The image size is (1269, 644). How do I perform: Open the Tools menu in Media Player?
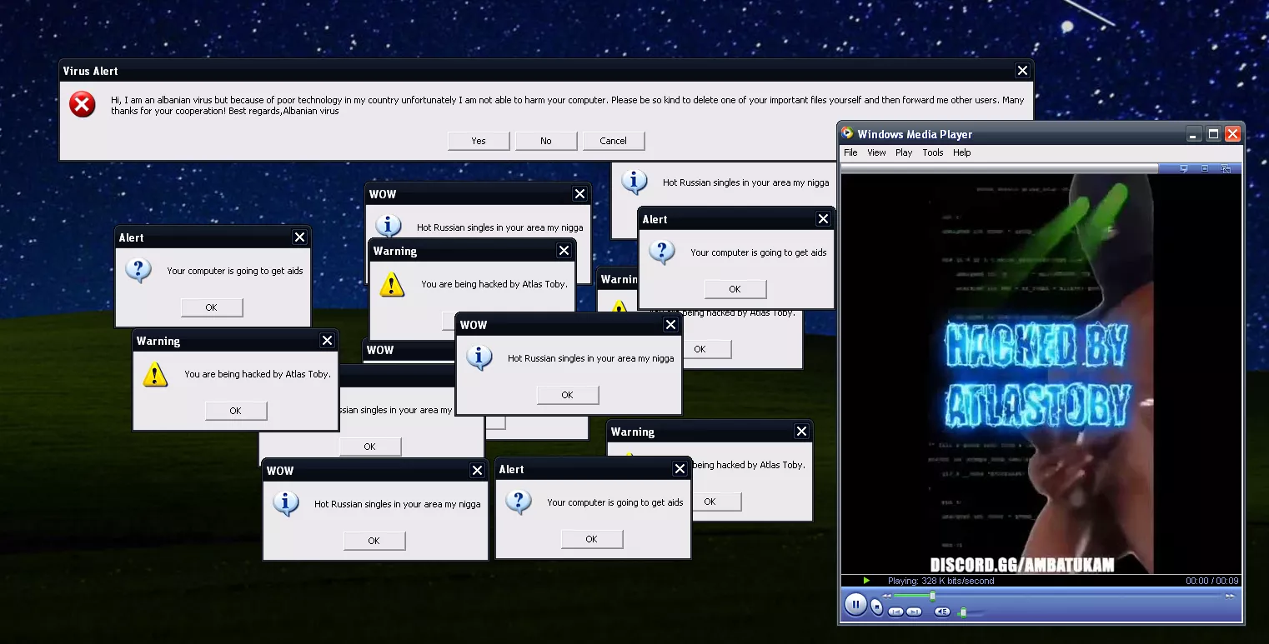(933, 152)
